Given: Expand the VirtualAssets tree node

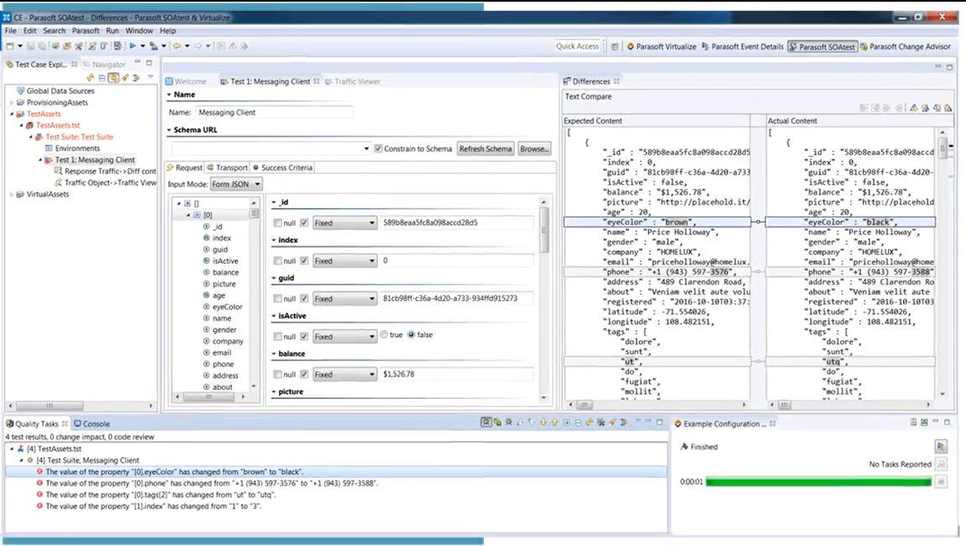Looking at the screenshot, I should click(x=12, y=194).
